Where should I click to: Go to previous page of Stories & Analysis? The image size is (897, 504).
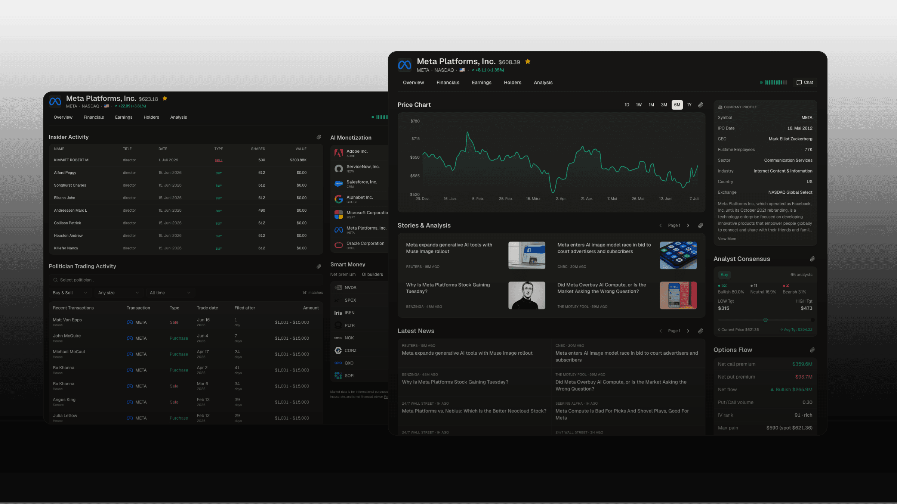(x=661, y=225)
